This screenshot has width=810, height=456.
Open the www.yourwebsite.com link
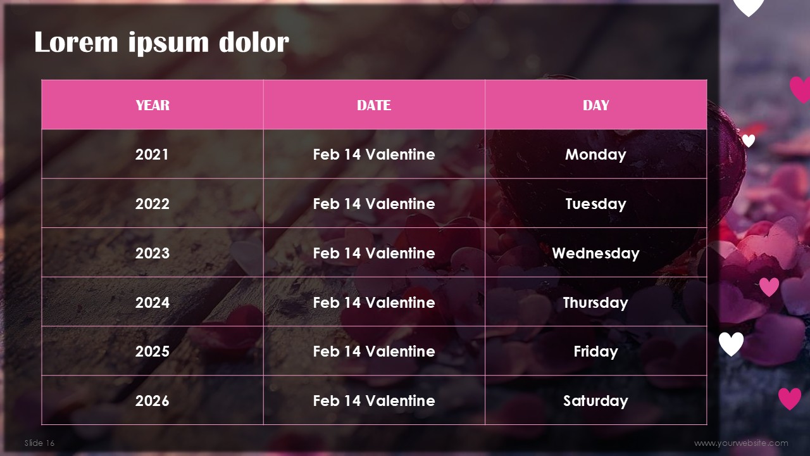[741, 443]
